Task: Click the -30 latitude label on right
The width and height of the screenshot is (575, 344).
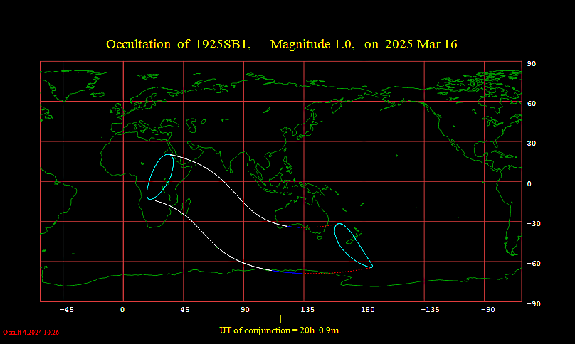Action: tap(532, 224)
